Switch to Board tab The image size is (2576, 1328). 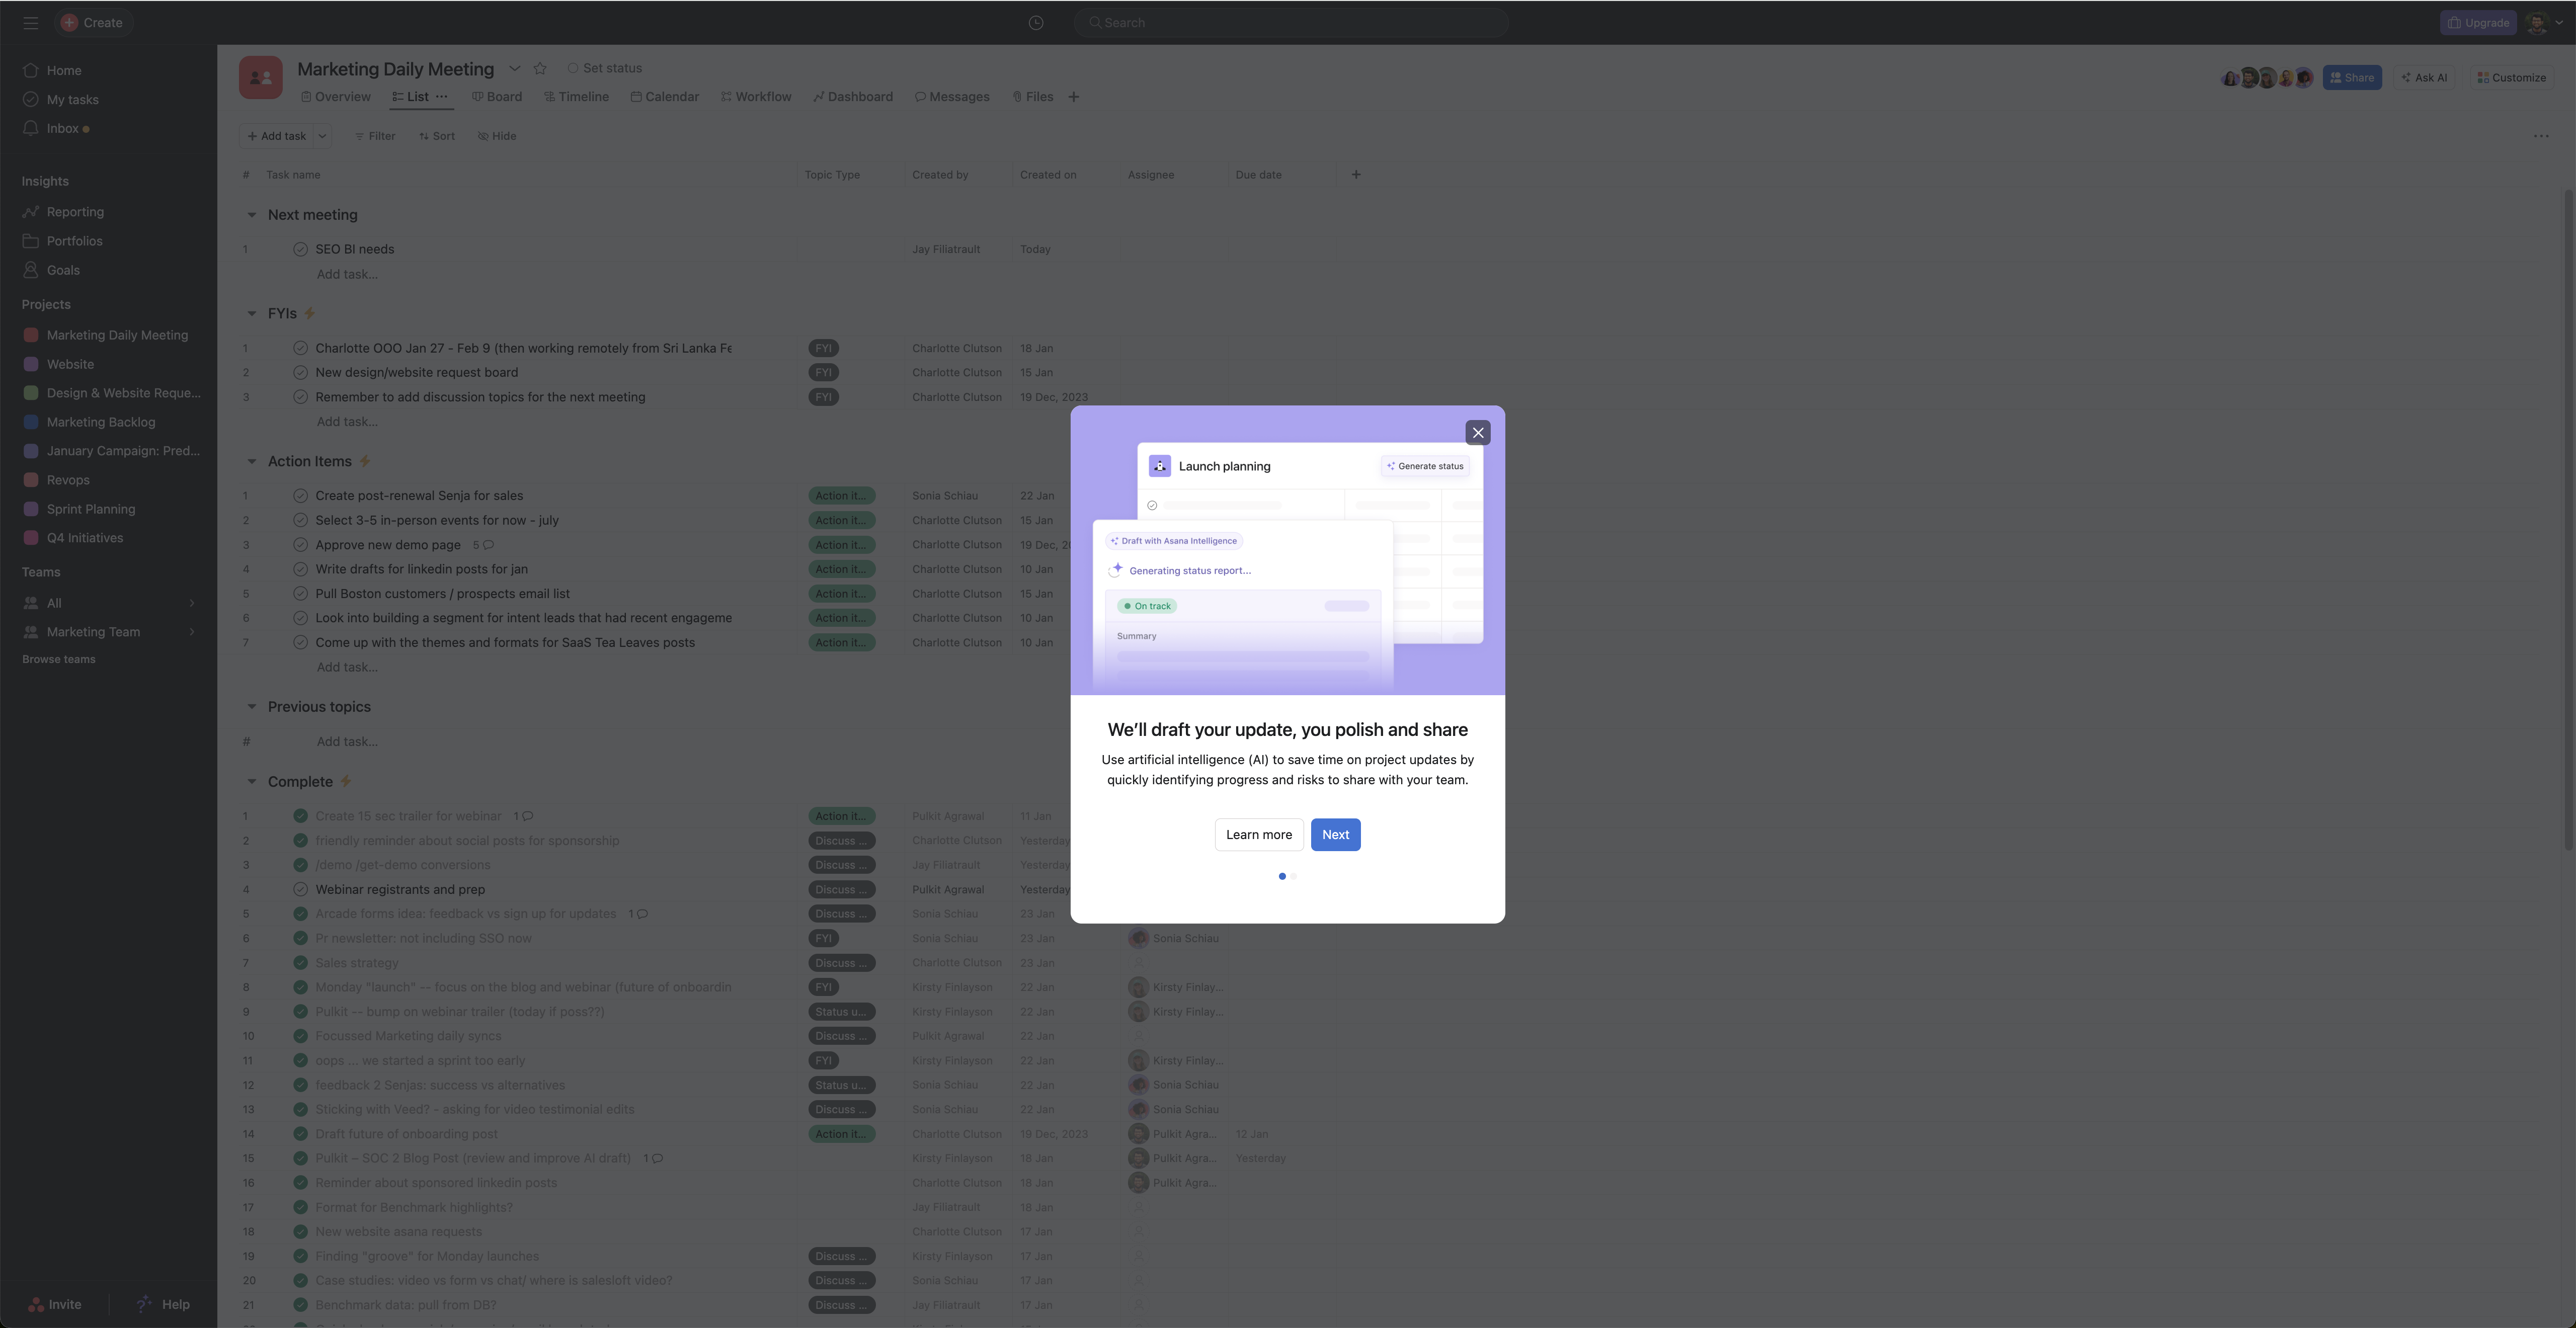point(497,97)
